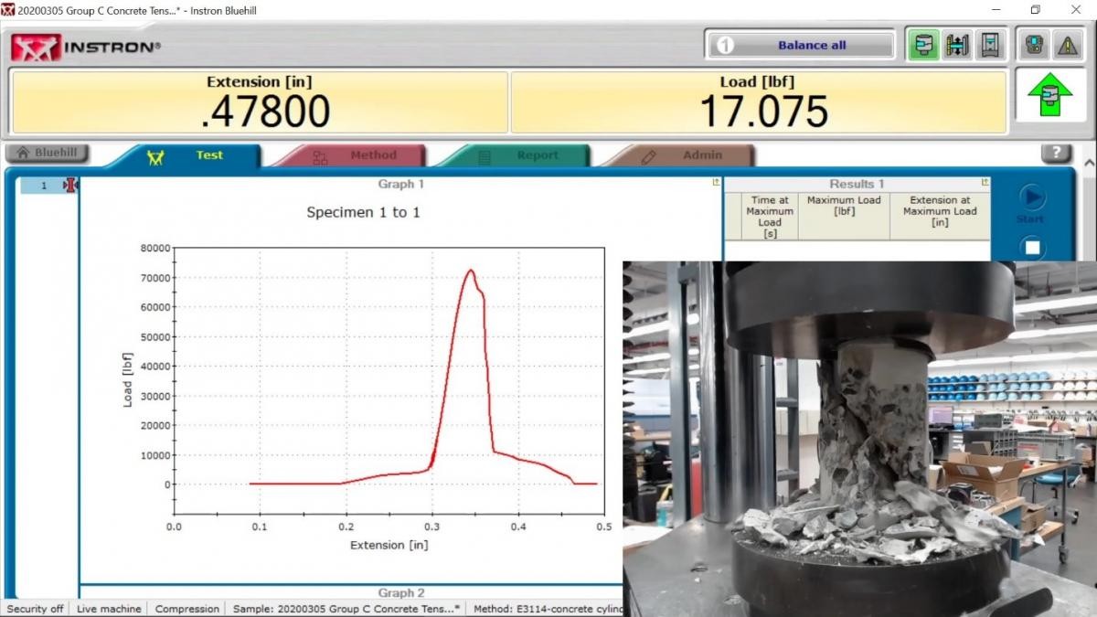This screenshot has height=617, width=1097.
Task: Click the red specimen icon in row 1
Action: [70, 186]
